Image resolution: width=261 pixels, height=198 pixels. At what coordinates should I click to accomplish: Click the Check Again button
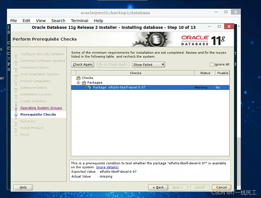point(82,64)
